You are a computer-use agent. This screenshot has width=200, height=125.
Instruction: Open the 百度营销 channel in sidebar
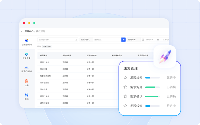click(26, 40)
